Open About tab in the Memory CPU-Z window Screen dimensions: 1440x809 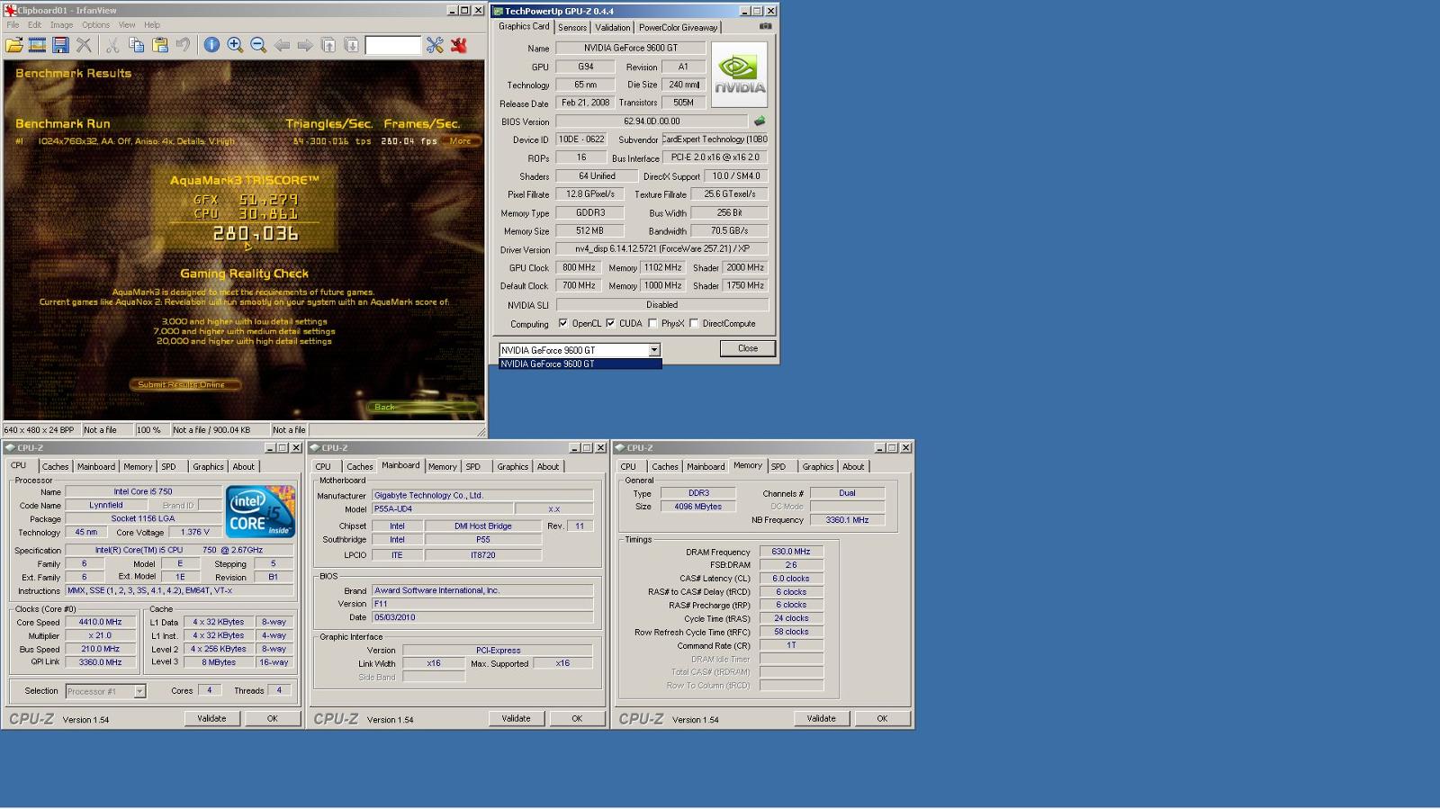(x=853, y=467)
